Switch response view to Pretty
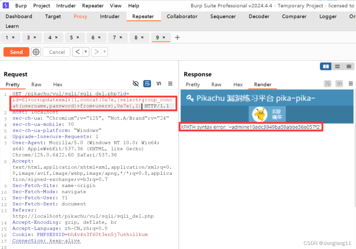This screenshot has height=249, width=356. [x=193, y=85]
